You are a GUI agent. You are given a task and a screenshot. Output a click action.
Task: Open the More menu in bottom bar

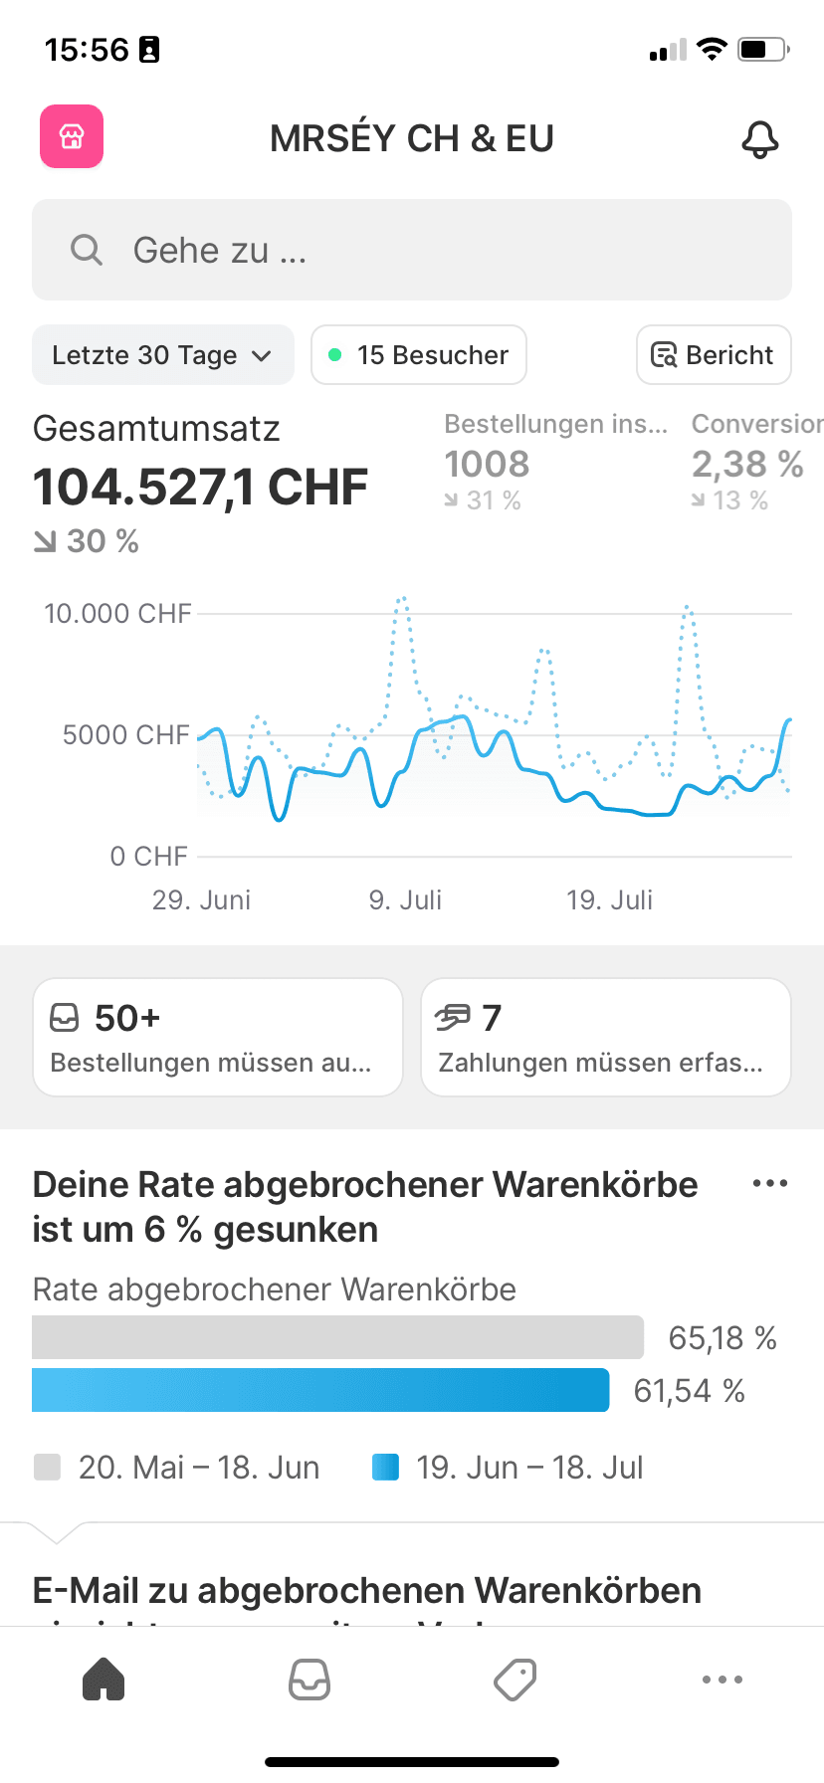721,1680
